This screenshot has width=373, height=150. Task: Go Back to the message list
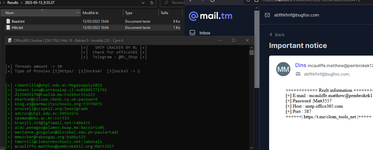pos(277,35)
